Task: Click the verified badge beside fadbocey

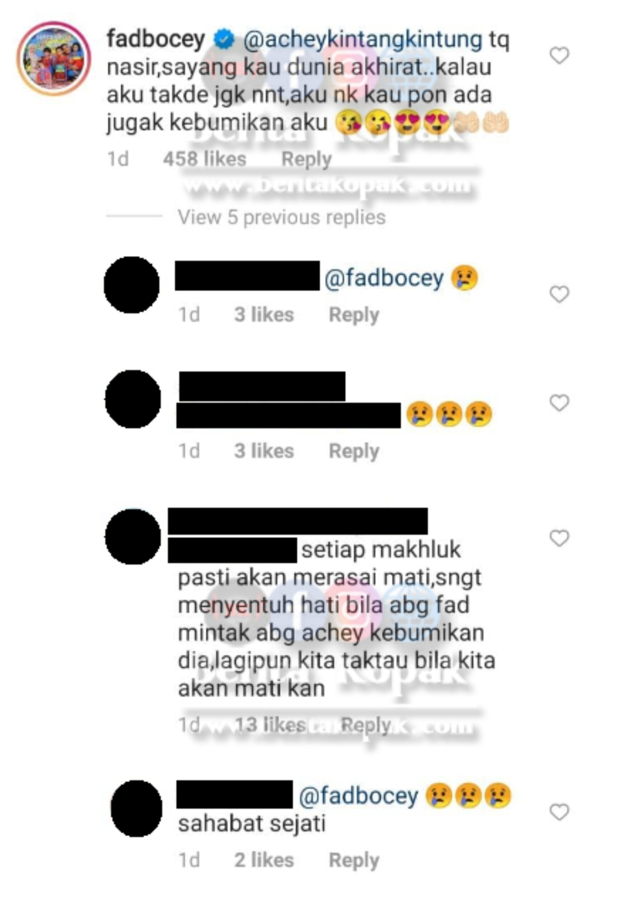Action: pyautogui.click(x=224, y=39)
